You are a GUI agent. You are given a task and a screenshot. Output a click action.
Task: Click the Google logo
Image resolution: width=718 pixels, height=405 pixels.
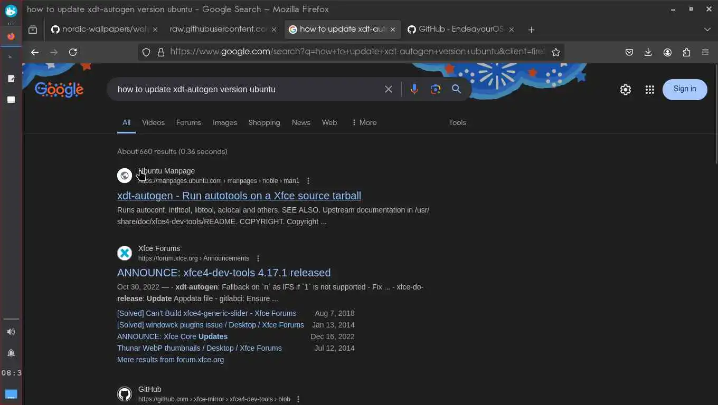tap(59, 90)
